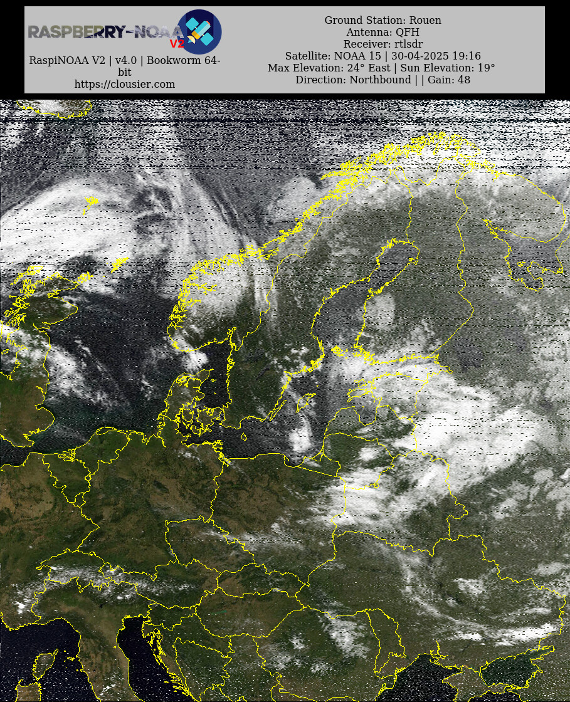
Task: Select the 'Ground Station: Rouen' line
Action: tap(383, 20)
